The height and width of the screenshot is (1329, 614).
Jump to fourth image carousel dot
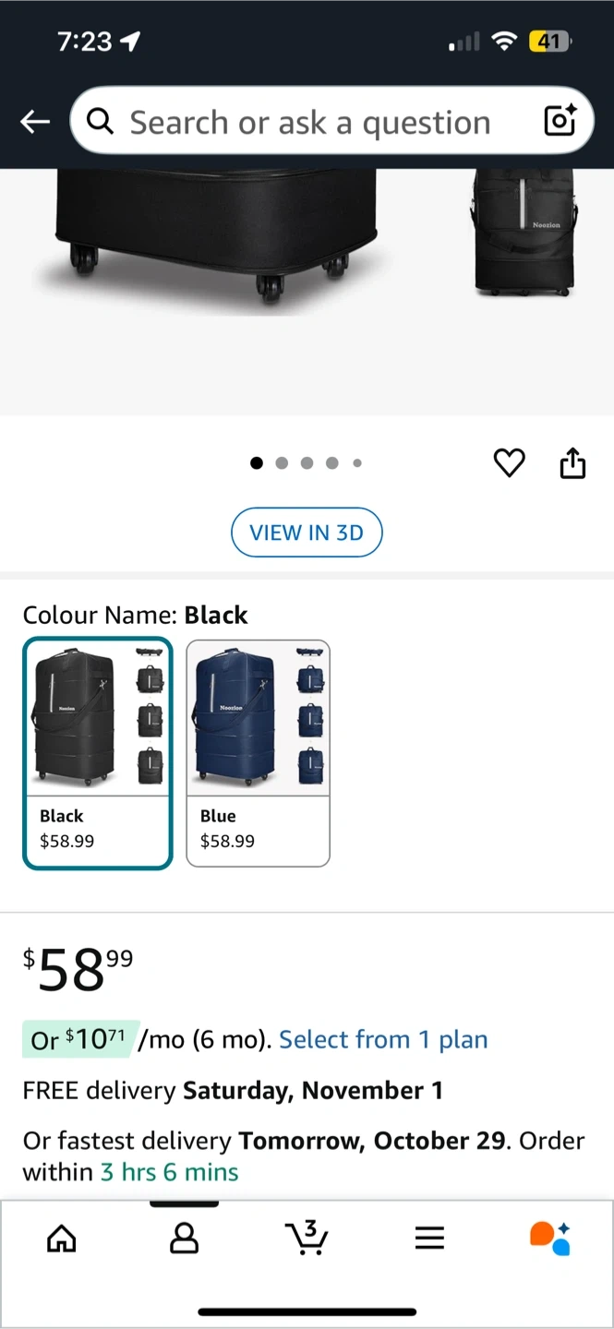tap(331, 463)
